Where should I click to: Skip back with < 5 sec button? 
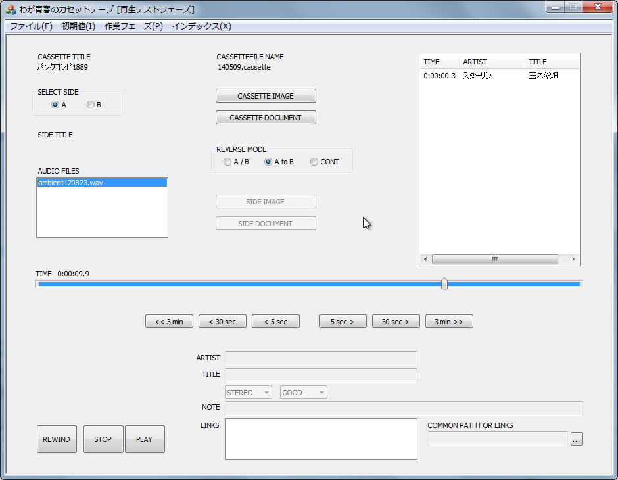click(275, 322)
